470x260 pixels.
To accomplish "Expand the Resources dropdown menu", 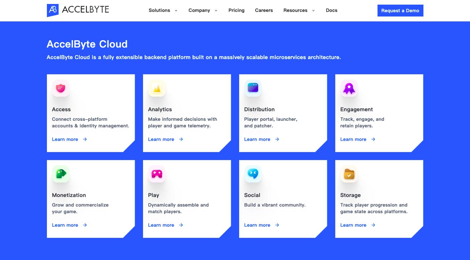I will (299, 10).
